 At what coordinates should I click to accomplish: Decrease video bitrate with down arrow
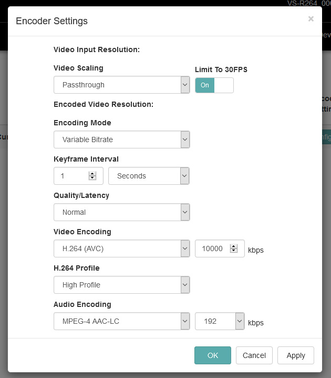point(233,251)
